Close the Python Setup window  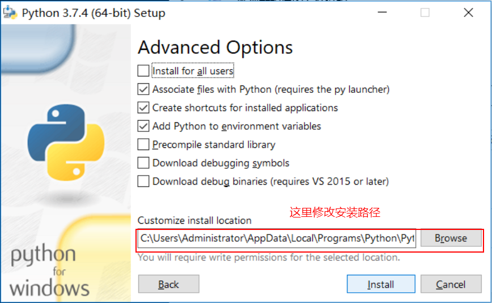[468, 13]
